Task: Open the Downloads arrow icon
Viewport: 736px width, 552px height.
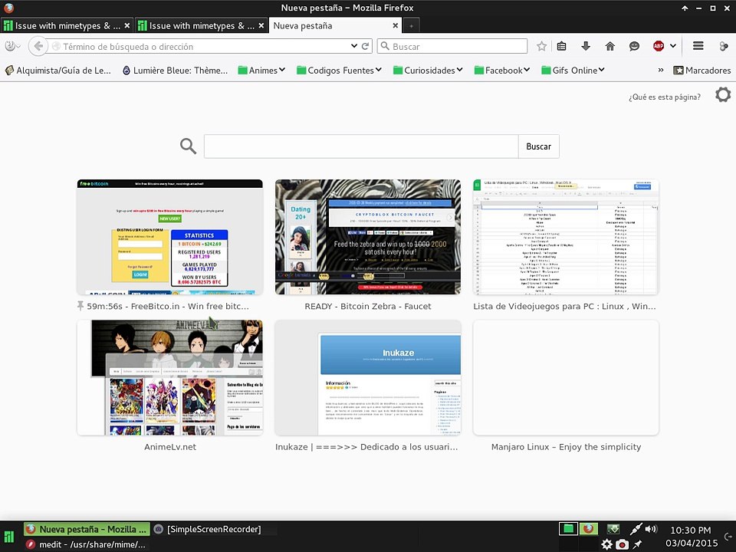Action: [585, 46]
